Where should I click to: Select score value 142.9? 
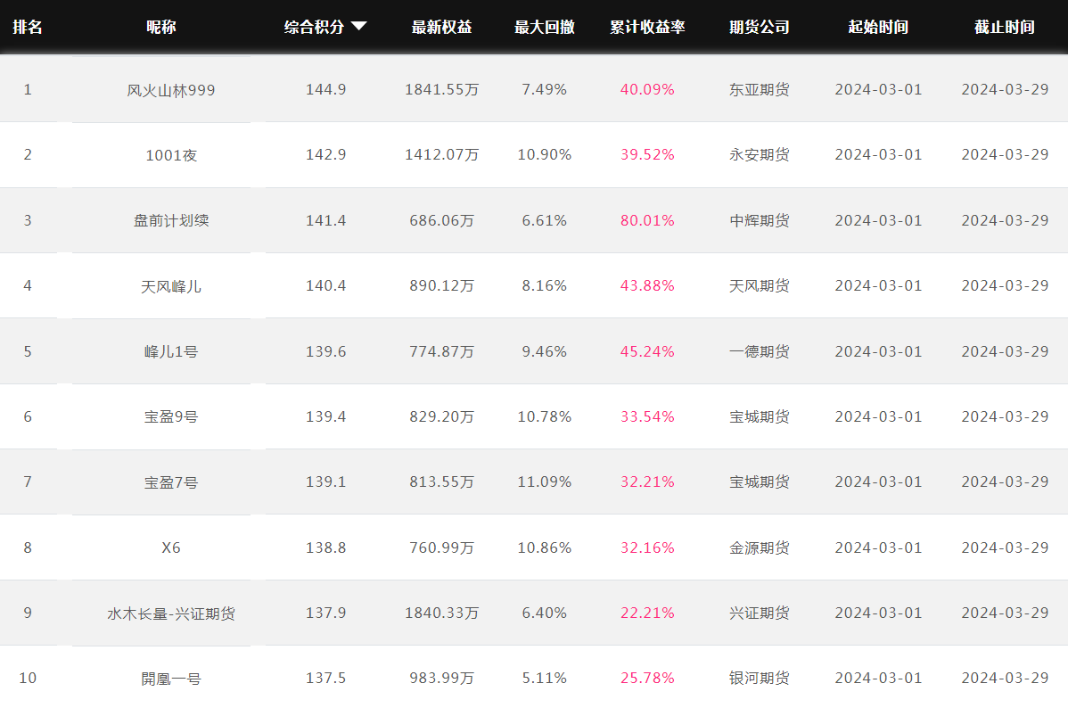[325, 154]
